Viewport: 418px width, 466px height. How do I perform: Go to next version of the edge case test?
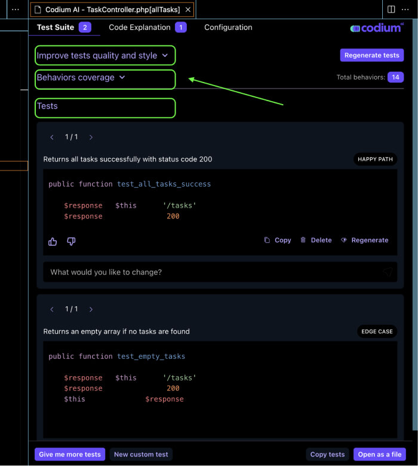(91, 309)
